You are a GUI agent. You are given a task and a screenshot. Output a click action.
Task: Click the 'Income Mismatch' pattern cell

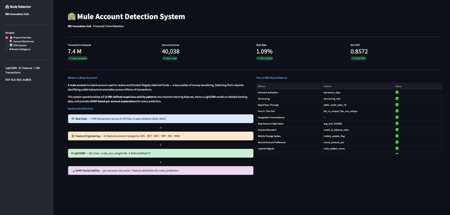(x=289, y=130)
